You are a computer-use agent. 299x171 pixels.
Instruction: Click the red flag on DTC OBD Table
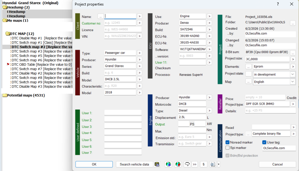click(8, 64)
